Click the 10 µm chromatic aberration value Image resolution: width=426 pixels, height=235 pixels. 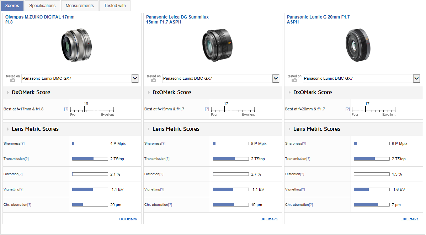coord(256,205)
